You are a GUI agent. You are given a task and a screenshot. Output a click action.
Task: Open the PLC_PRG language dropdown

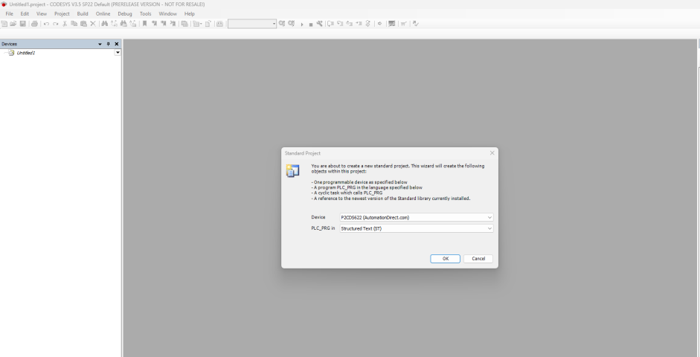click(x=489, y=228)
